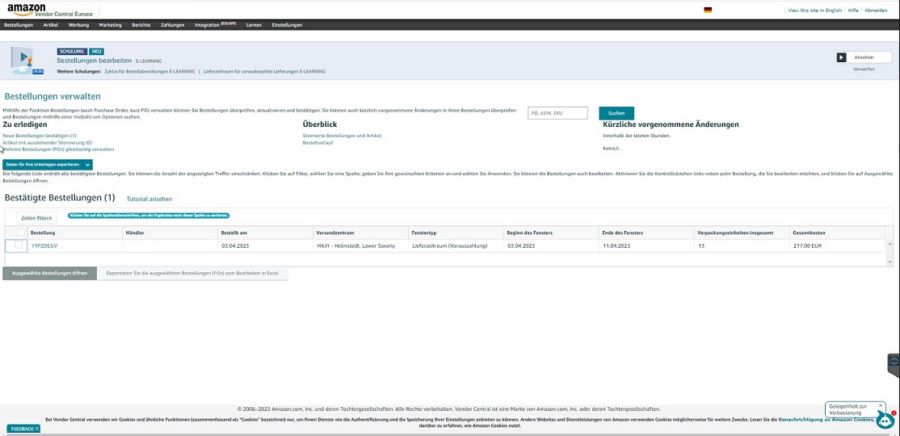Tick the checkbox for order 71P2DEGV
This screenshot has width=900, height=436.
click(x=19, y=245)
